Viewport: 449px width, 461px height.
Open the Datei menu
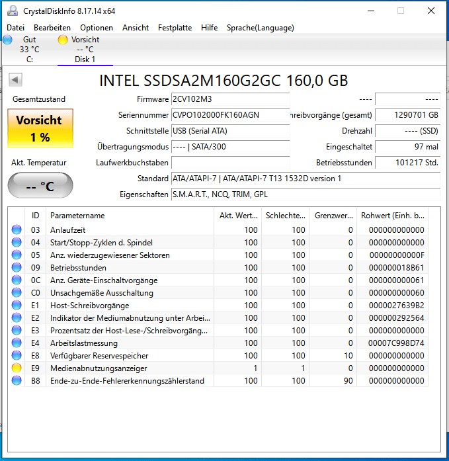(x=16, y=28)
